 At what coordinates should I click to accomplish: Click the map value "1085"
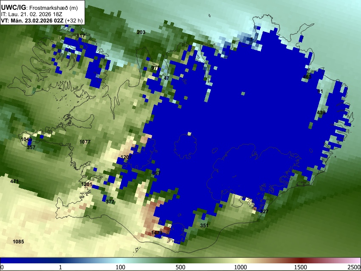pos(18,242)
